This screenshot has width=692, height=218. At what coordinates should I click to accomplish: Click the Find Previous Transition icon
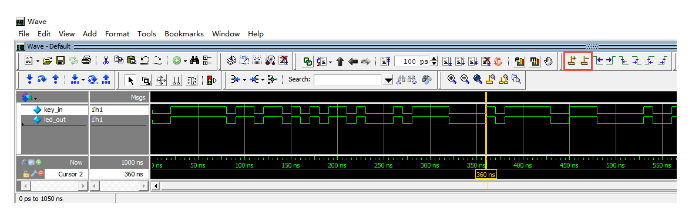[x=599, y=60]
